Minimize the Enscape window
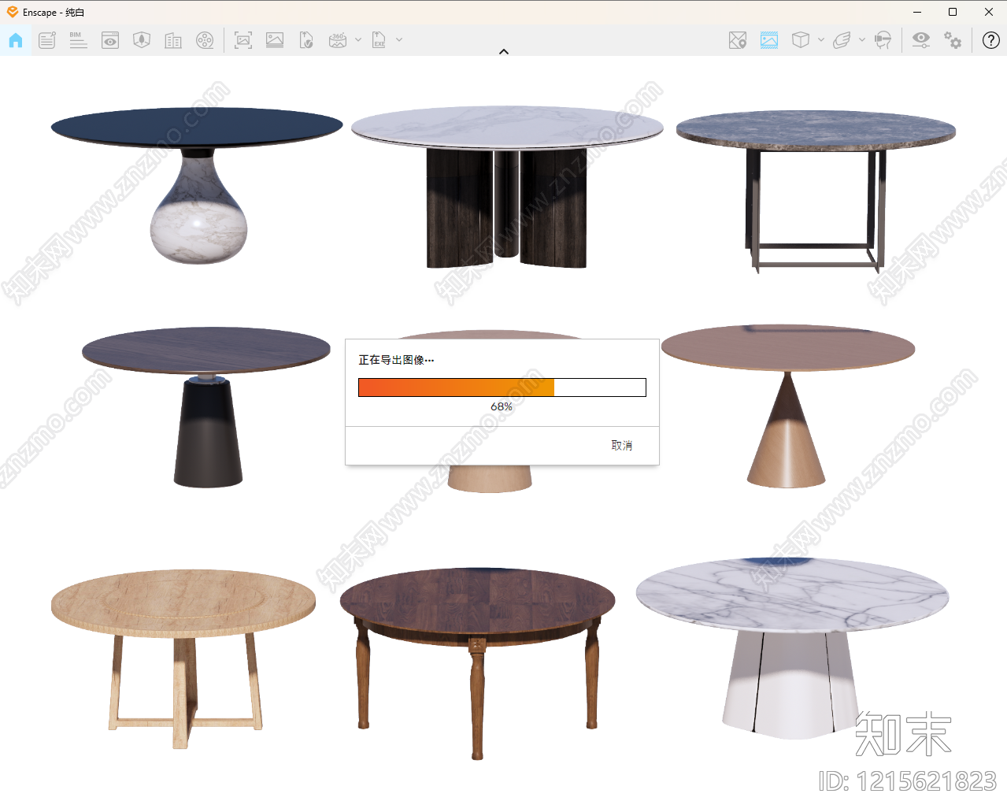 tap(917, 12)
